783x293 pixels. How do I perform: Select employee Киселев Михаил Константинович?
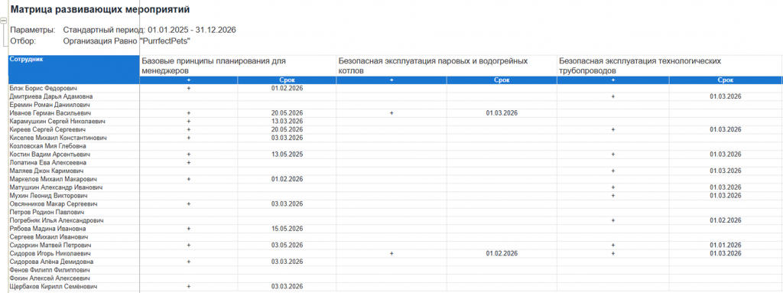[x=58, y=138]
